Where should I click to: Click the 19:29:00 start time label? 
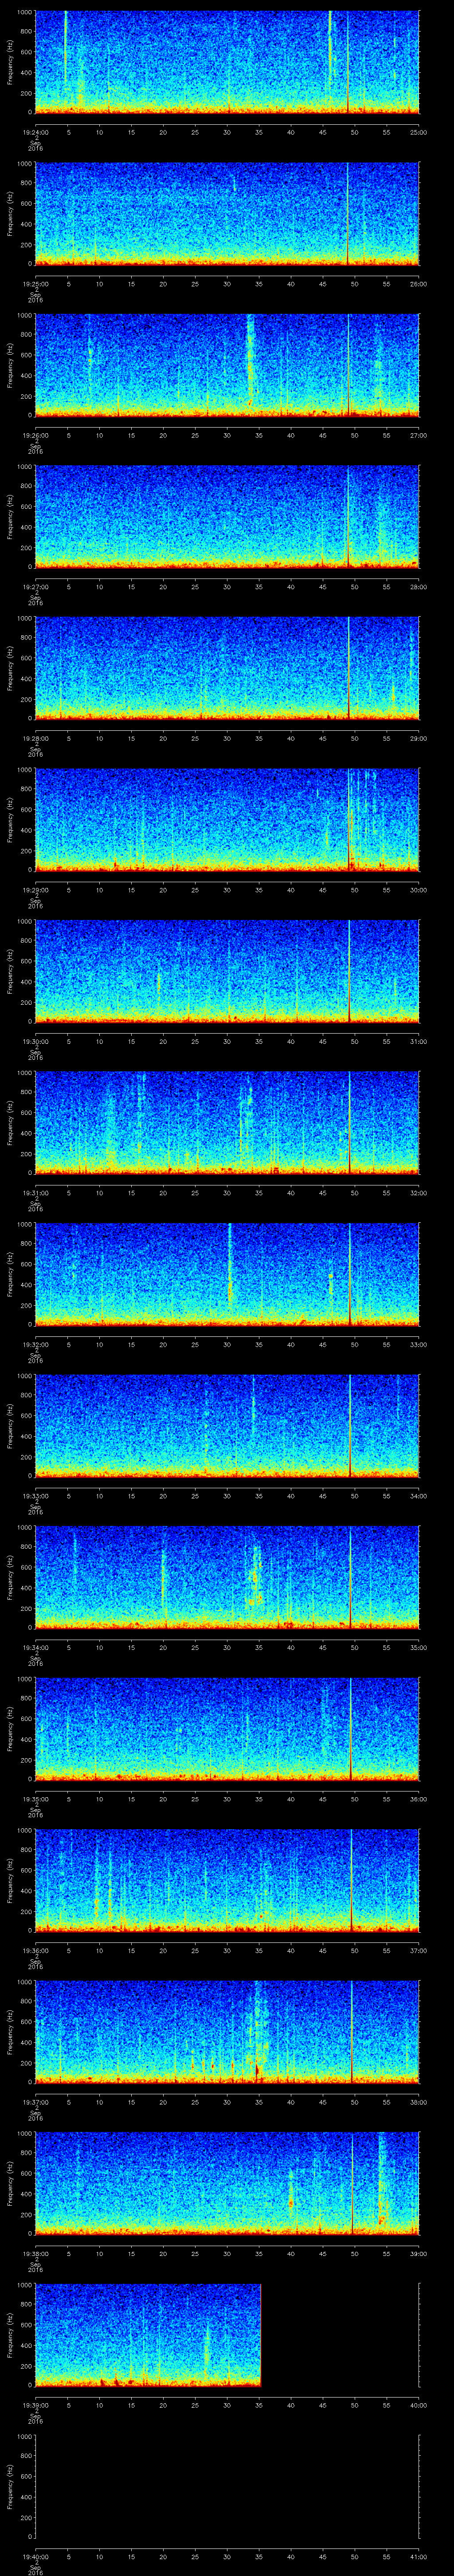tap(35, 890)
